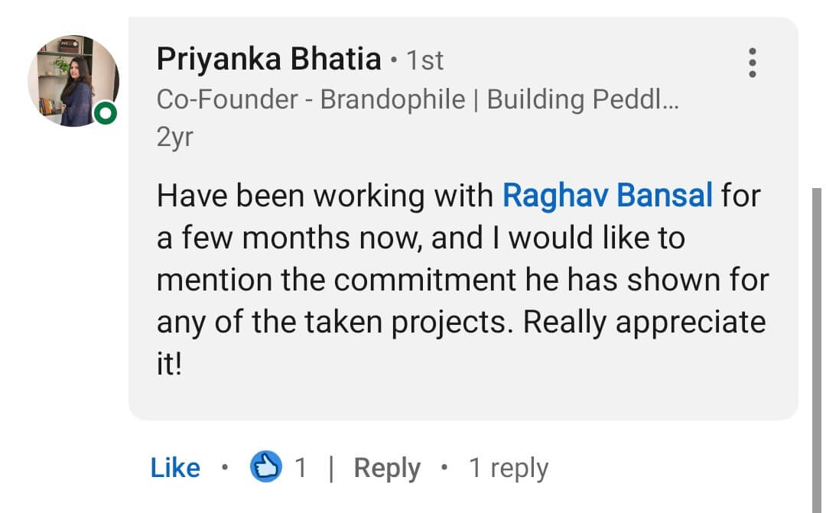Click the blue thumbs-up reaction icon

pyautogui.click(x=265, y=467)
